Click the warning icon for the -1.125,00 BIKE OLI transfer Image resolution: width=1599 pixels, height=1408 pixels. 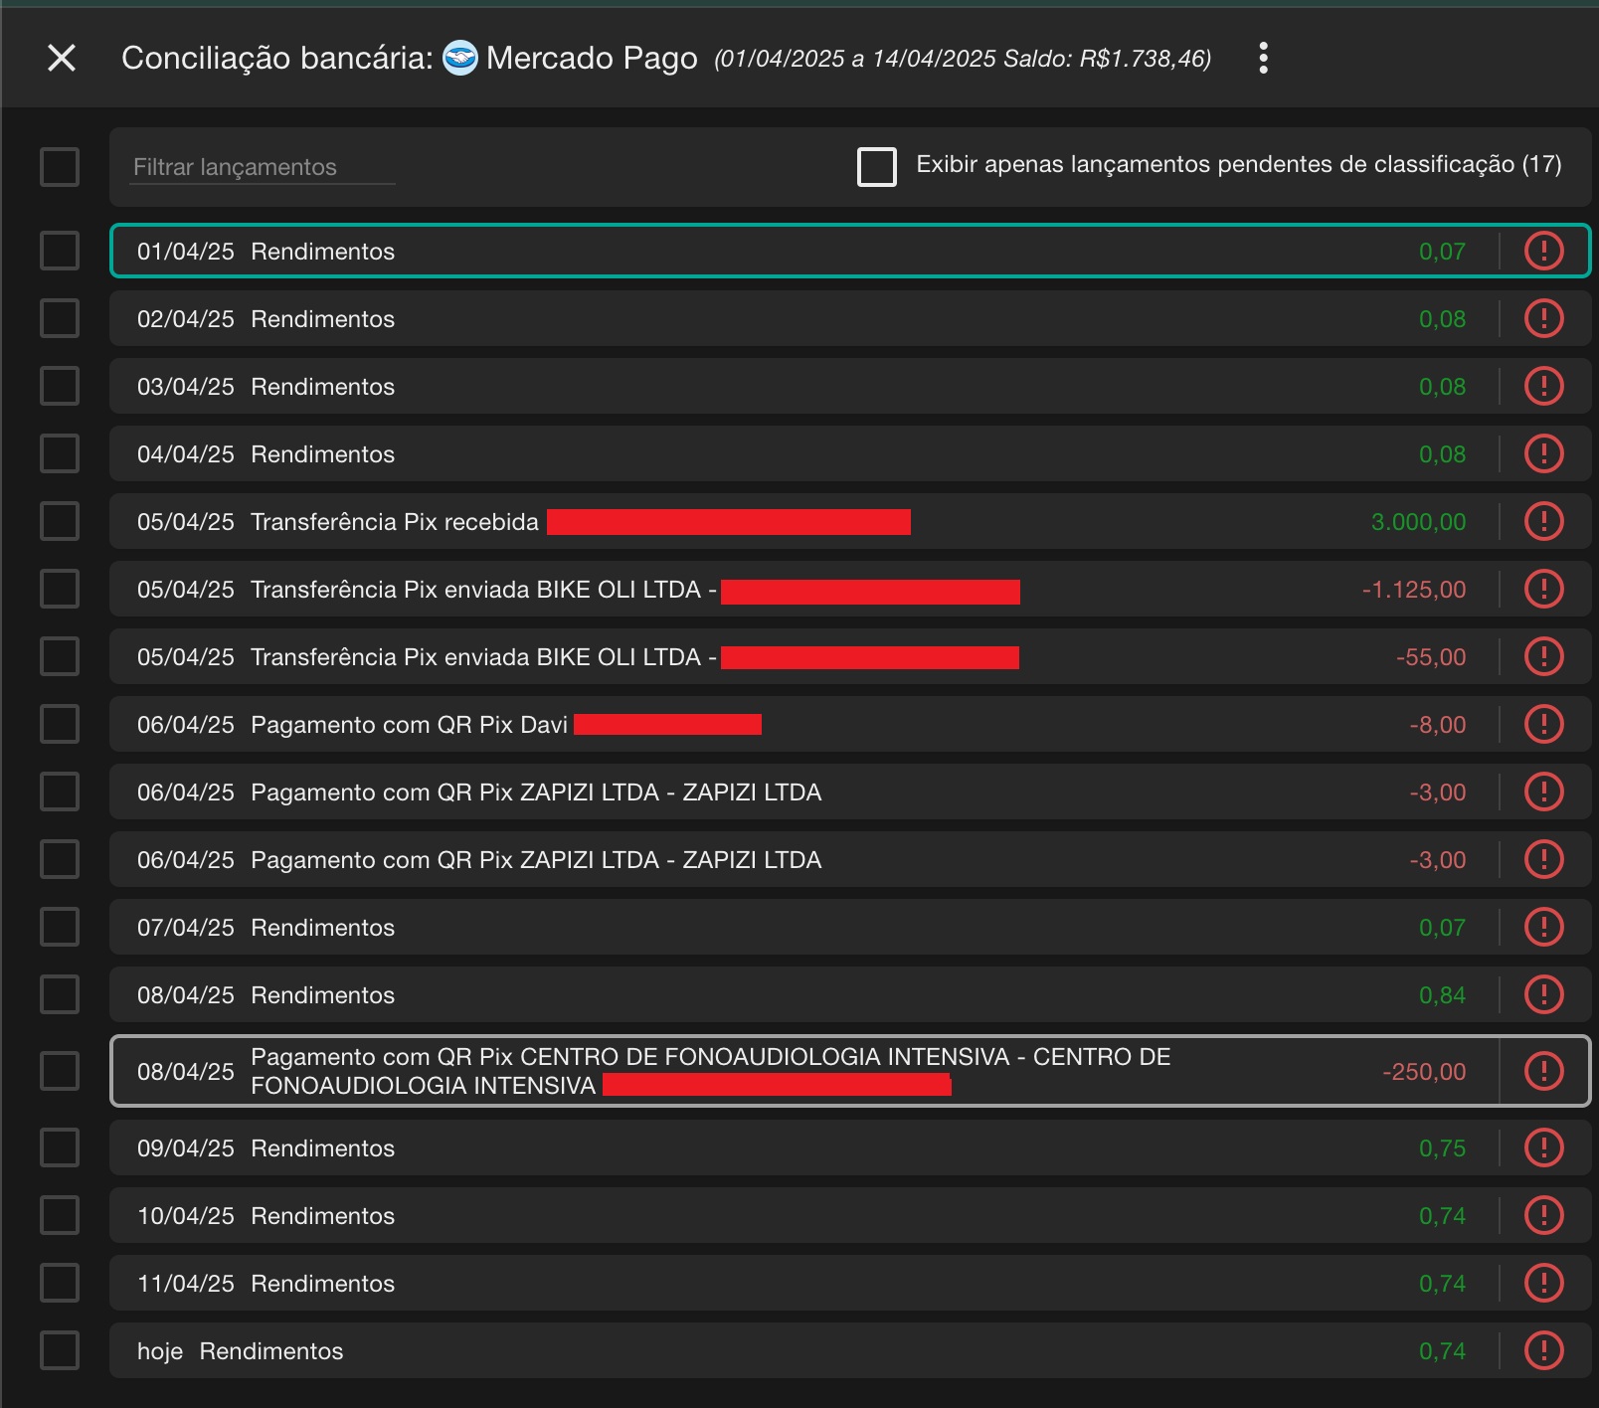tap(1543, 589)
